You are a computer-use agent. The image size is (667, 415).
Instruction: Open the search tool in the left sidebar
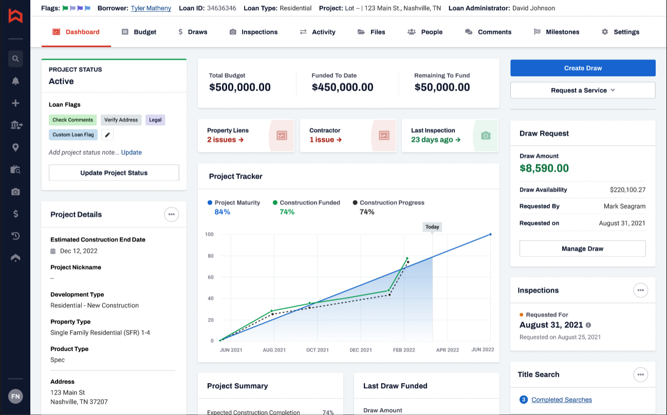click(x=15, y=58)
